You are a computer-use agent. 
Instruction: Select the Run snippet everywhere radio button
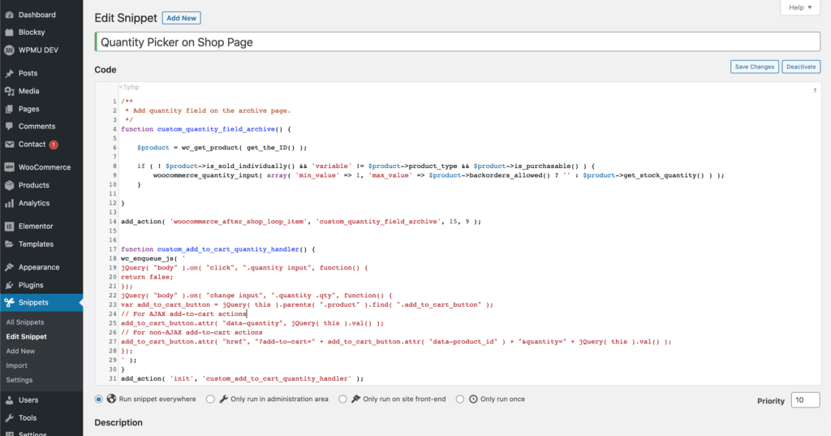point(98,399)
